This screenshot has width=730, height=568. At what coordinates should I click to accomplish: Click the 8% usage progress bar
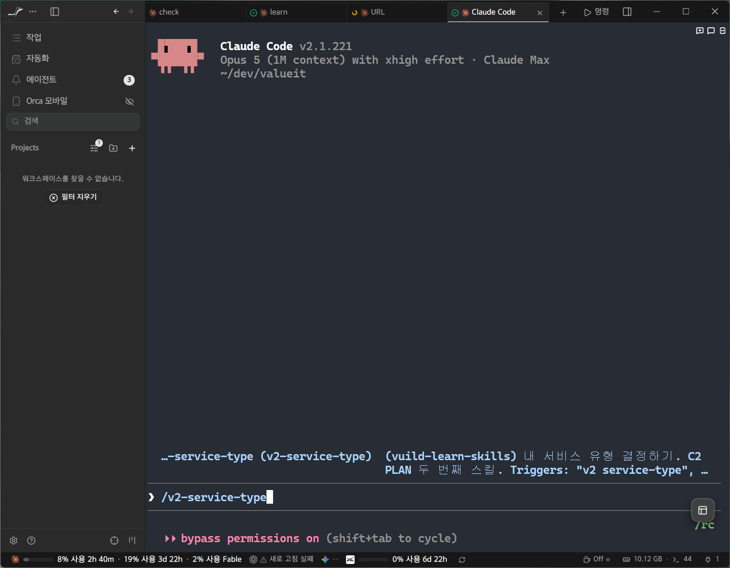pyautogui.click(x=39, y=559)
